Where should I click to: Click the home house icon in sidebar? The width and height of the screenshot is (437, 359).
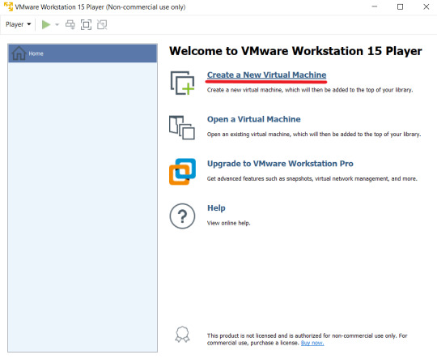pos(19,53)
